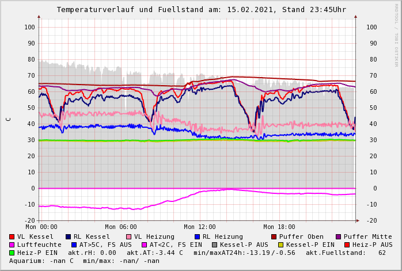
Task: Select the purple Puffer Mitte swatch
Action: pos(338,236)
